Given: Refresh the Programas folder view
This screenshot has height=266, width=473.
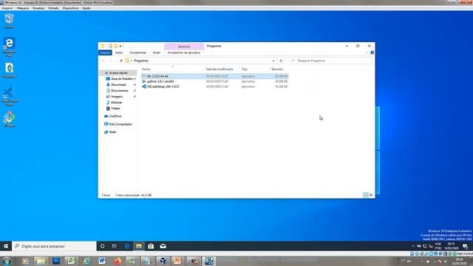Looking at the screenshot, I should pyautogui.click(x=281, y=61).
